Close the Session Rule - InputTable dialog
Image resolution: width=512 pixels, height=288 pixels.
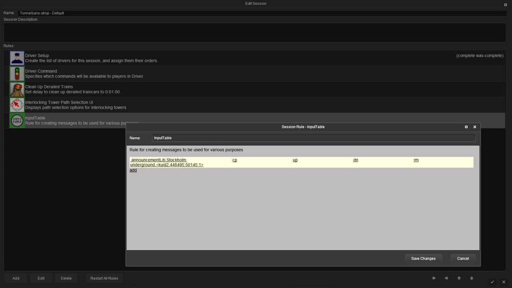(x=475, y=127)
